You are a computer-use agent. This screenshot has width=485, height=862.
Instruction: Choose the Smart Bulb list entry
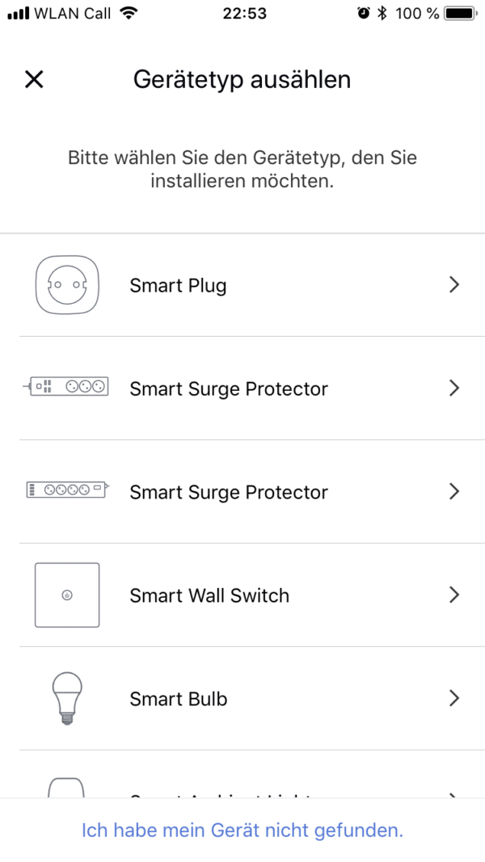tap(179, 699)
